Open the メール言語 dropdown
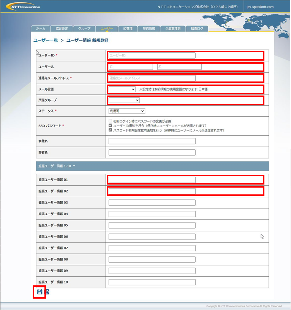291x310 pixels. click(x=122, y=89)
